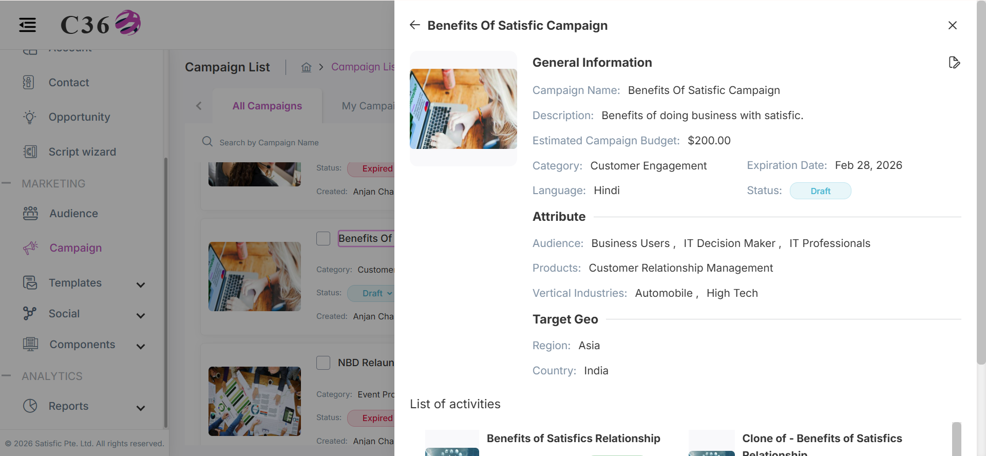Collapse the sidebar with the hamburger menu icon
986x456 pixels.
(x=28, y=25)
